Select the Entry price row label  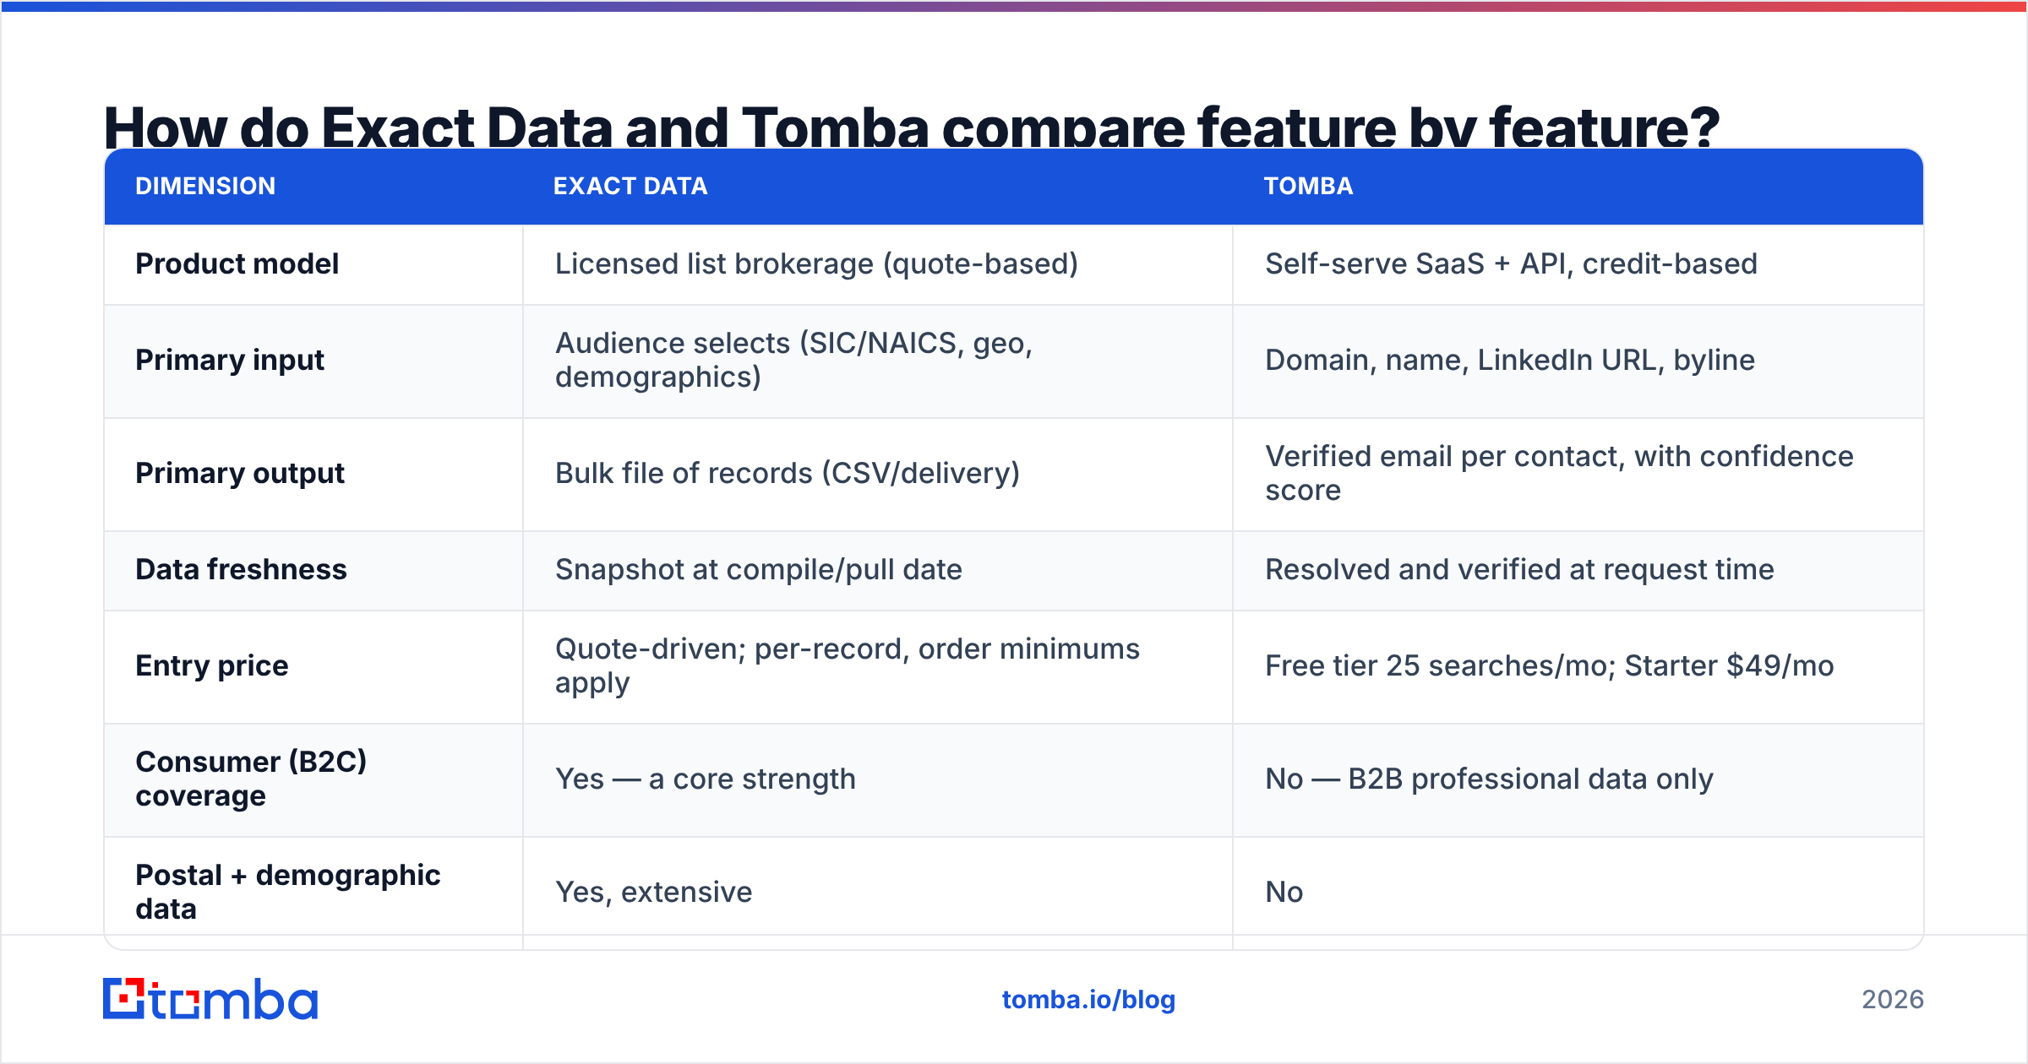tap(212, 666)
